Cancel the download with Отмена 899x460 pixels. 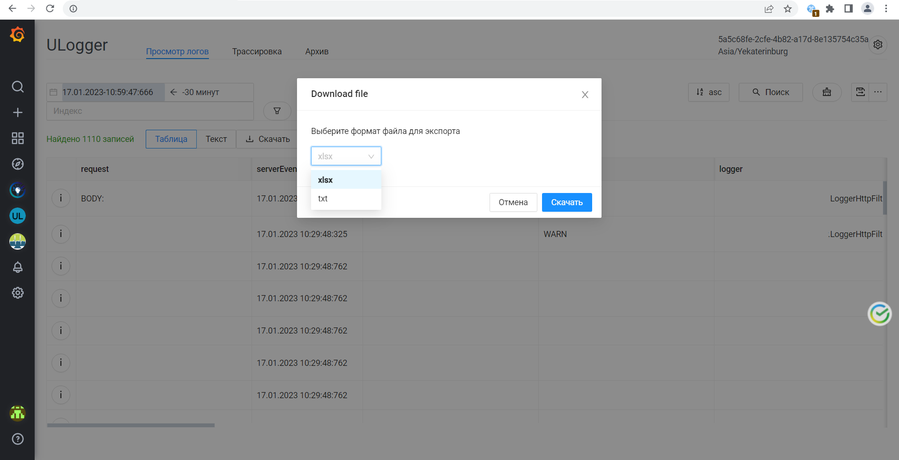pyautogui.click(x=513, y=202)
